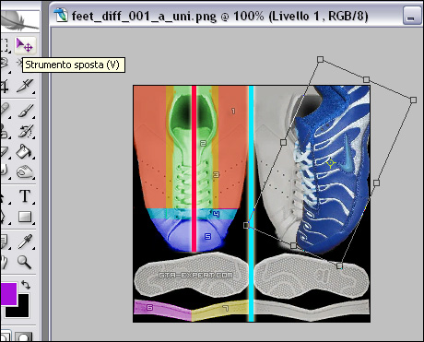Click the transform center reference point
The height and width of the screenshot is (342, 424).
330,163
